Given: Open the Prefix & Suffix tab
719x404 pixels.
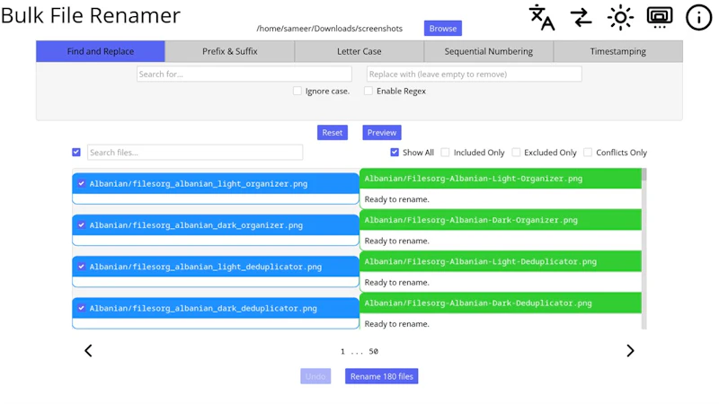Looking at the screenshot, I should click(x=230, y=51).
